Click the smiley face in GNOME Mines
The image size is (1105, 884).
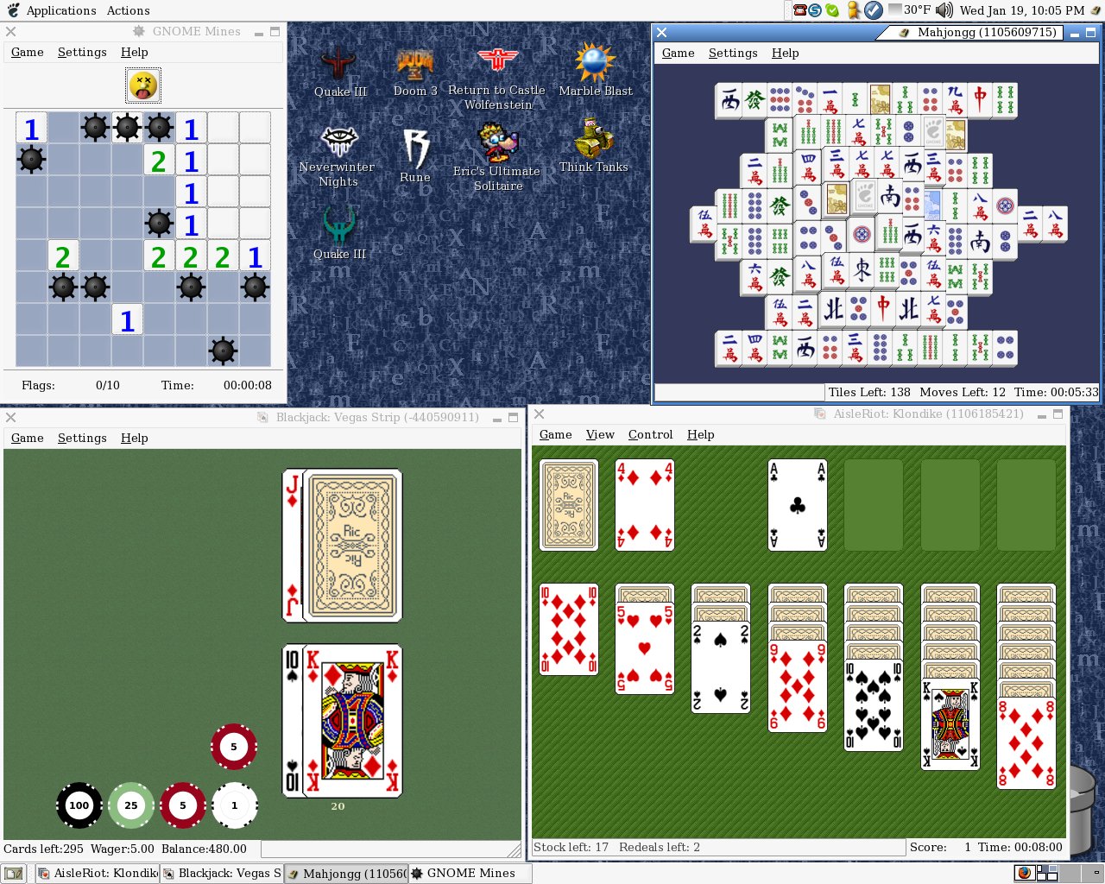tap(143, 85)
